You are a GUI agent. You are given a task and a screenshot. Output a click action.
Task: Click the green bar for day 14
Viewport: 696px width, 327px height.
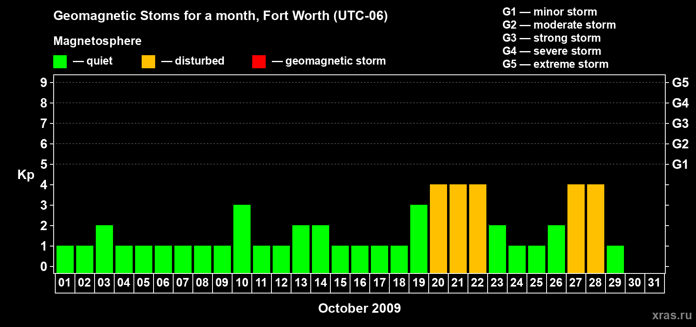[x=321, y=249]
